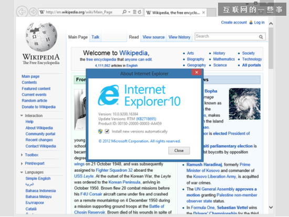
Task: Switch language to Català
Action: [31, 209]
